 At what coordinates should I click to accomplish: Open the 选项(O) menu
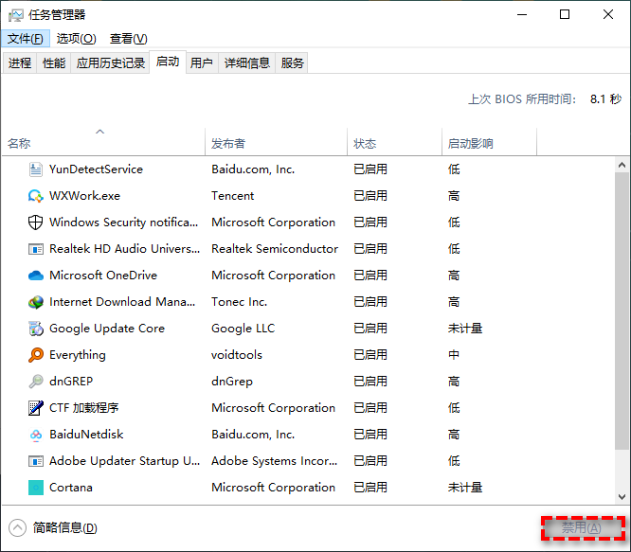coord(76,39)
